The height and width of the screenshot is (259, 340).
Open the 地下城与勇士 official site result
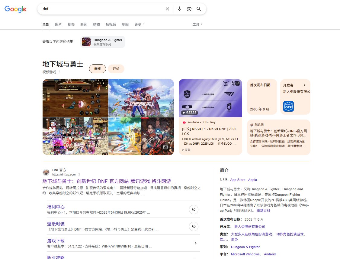[109, 181]
